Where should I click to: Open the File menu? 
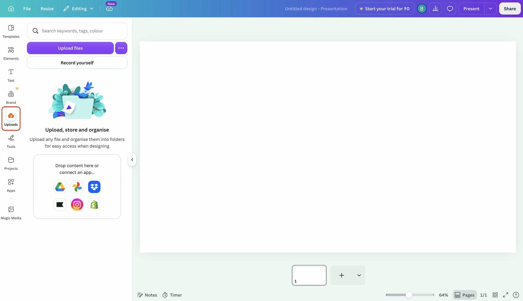click(x=27, y=9)
